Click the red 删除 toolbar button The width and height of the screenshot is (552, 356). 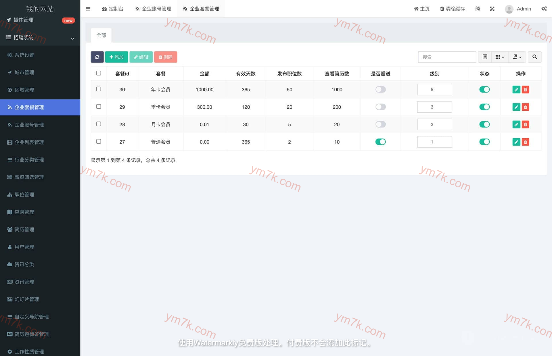pos(166,57)
